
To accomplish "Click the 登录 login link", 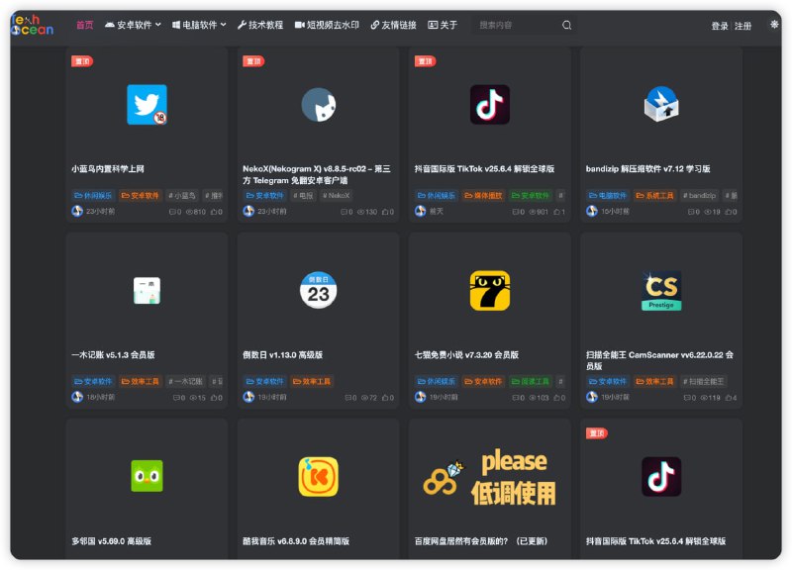I will (720, 26).
